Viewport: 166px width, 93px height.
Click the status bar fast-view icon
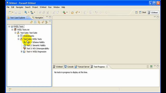10,89
